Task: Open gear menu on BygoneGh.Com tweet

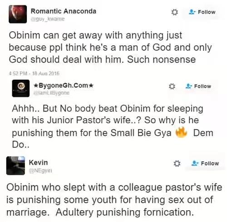Action: pos(172,87)
